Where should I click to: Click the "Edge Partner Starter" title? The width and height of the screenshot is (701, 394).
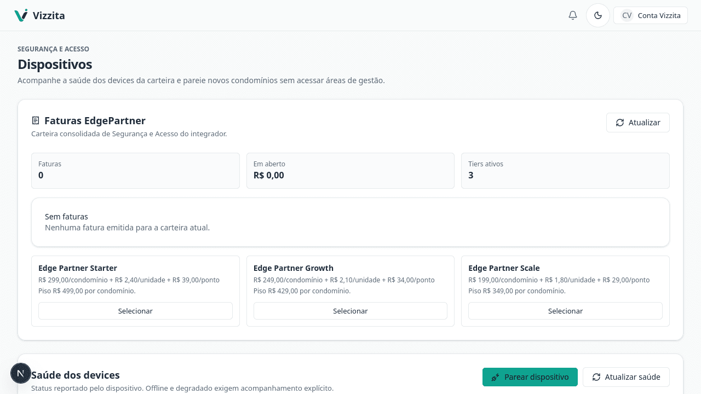[x=78, y=268]
